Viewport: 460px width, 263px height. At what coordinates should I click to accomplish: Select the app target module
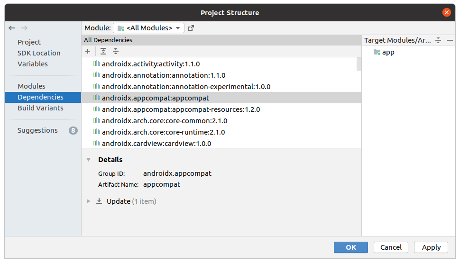[388, 52]
